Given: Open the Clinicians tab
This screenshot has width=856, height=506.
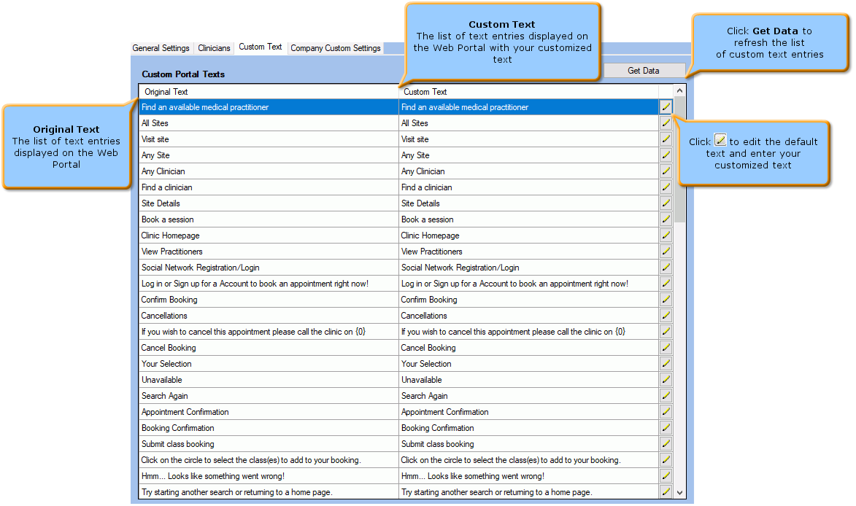Looking at the screenshot, I should 213,47.
